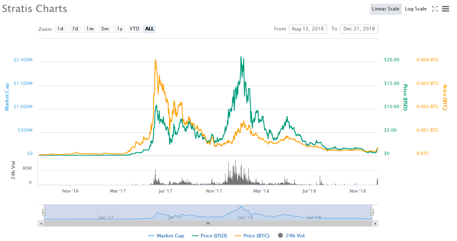This screenshot has height=241, width=457.
Task: Click the navigator scrollbar center grip
Action: coord(208,223)
